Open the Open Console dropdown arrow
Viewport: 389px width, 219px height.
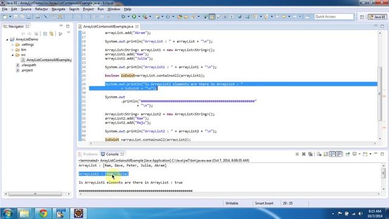(x=370, y=154)
